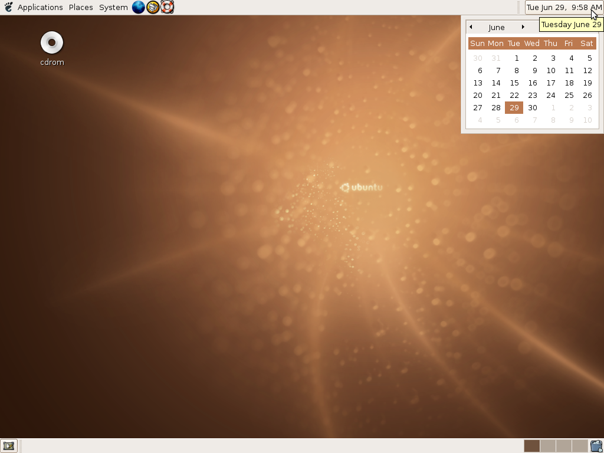
Task: Select June 15 in the calendar
Action: coord(514,83)
